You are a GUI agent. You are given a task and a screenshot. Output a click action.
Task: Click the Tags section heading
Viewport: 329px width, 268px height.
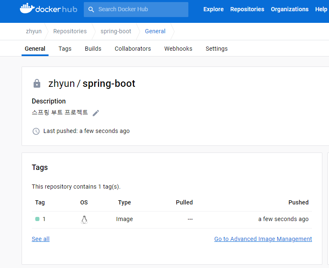click(40, 167)
